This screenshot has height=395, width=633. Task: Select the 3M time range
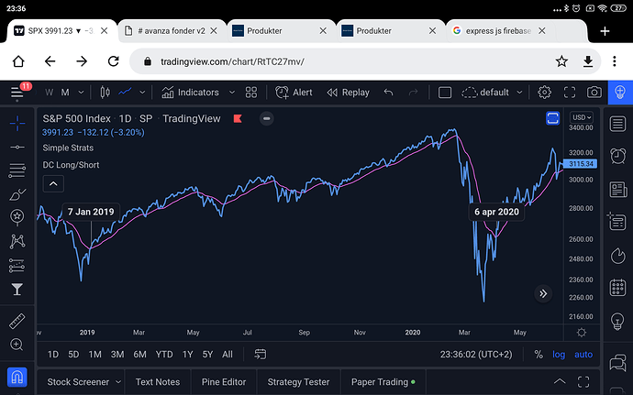tap(117, 355)
